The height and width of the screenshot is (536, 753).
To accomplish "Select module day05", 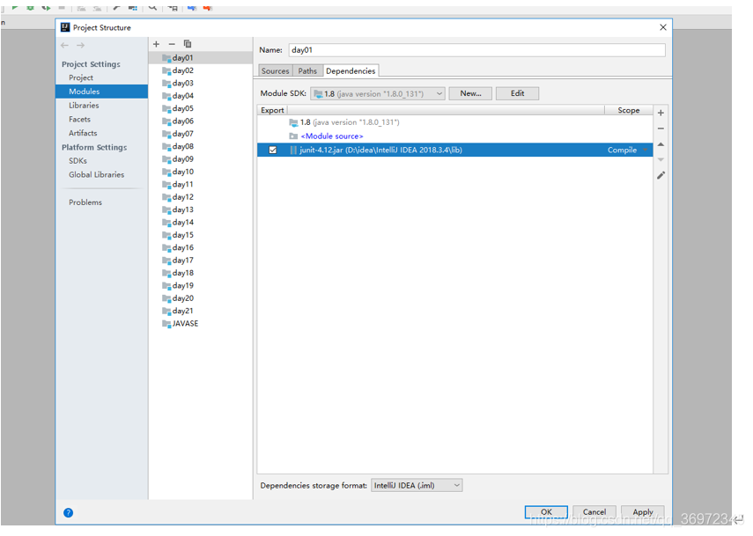I will pyautogui.click(x=201, y=108).
